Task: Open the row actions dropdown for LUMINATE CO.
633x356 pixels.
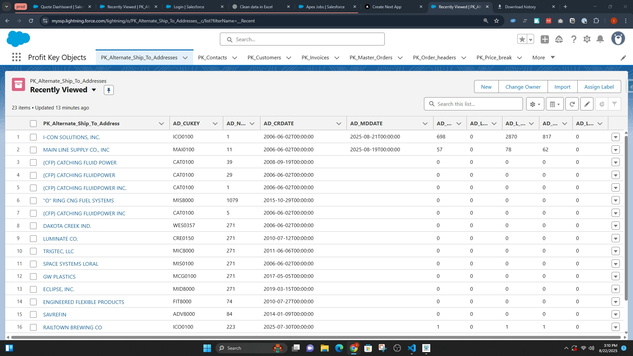Action: click(616, 239)
